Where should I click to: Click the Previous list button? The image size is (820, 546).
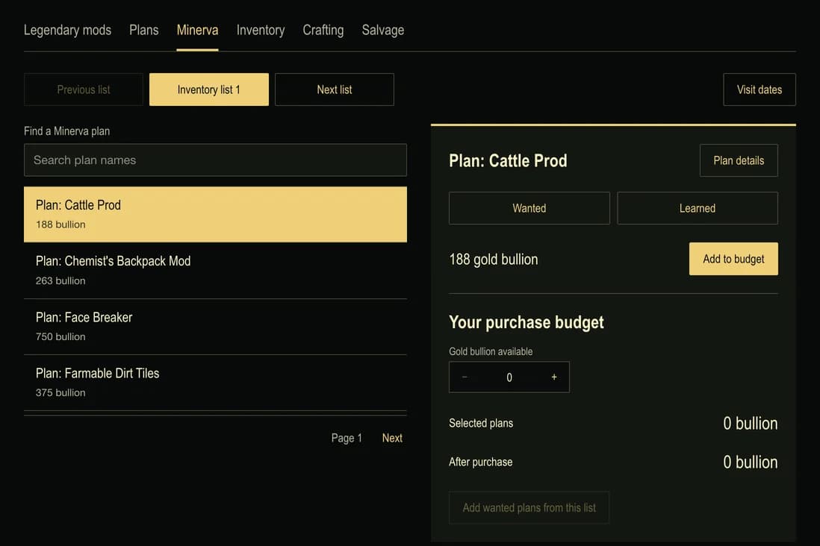click(84, 90)
